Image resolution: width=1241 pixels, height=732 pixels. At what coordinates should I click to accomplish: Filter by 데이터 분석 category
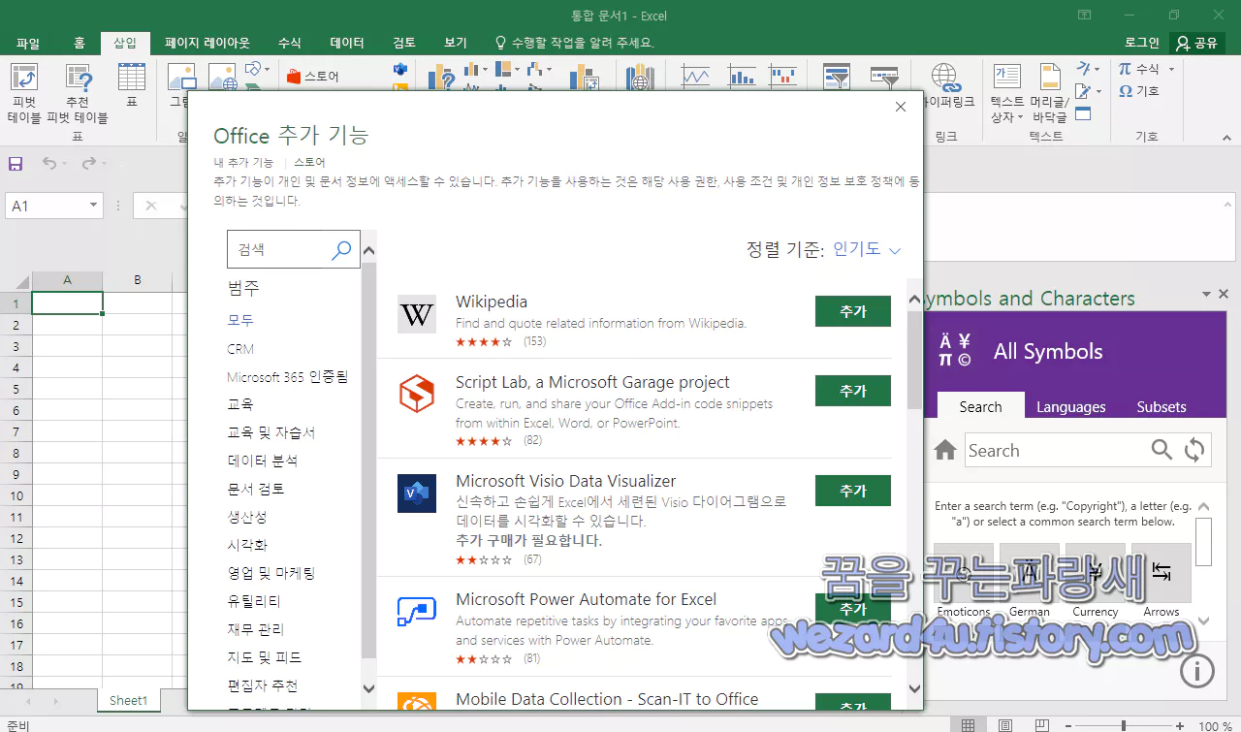263,461
